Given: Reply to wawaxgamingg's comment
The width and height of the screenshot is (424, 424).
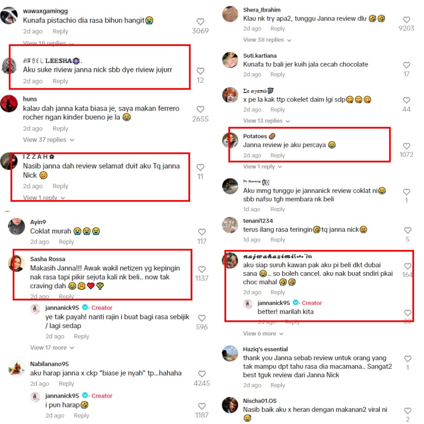Looking at the screenshot, I should (x=60, y=31).
